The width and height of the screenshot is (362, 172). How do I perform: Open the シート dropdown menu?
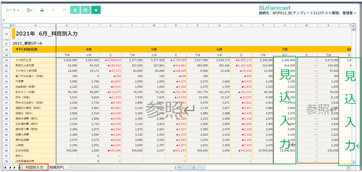pyautogui.click(x=13, y=10)
